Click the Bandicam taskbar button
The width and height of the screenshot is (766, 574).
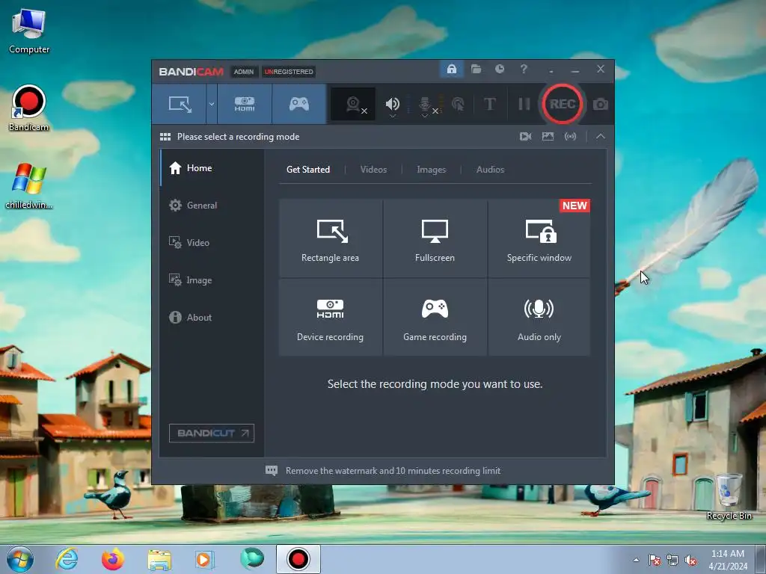(x=298, y=559)
